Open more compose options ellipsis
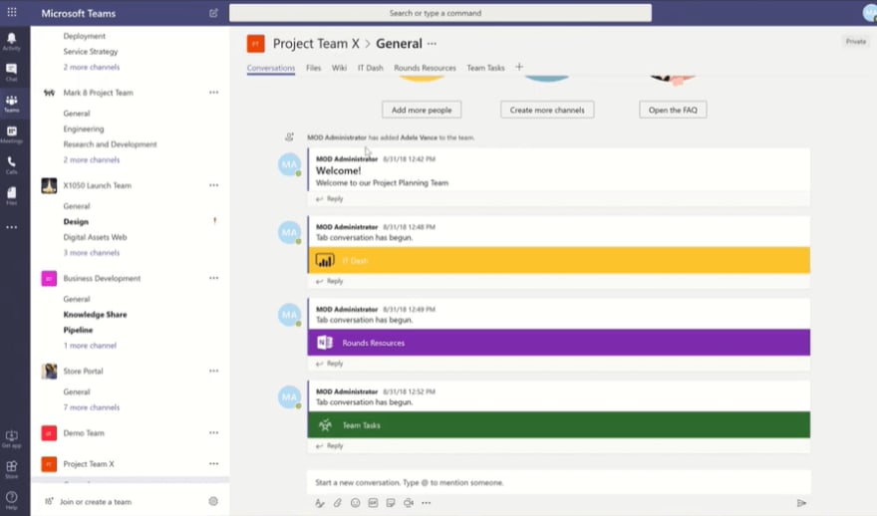 [x=427, y=503]
